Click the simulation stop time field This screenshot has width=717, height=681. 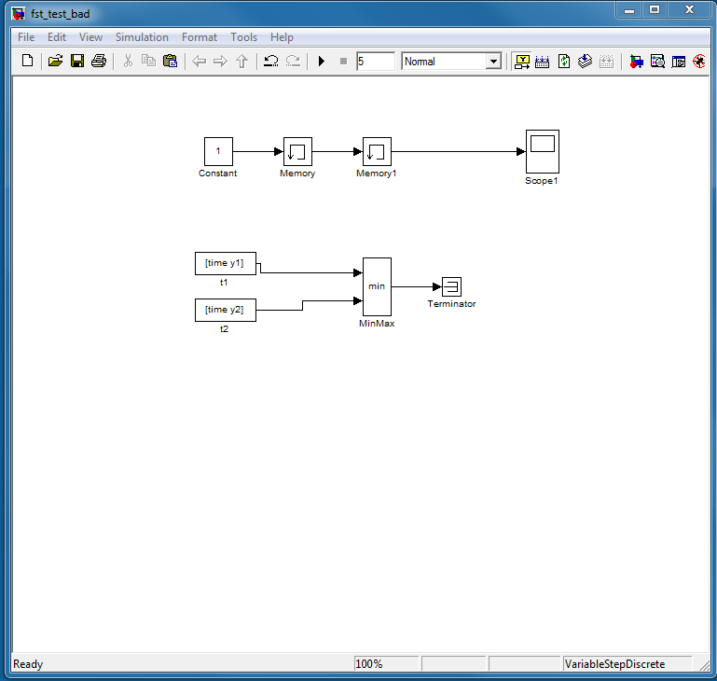click(x=375, y=62)
